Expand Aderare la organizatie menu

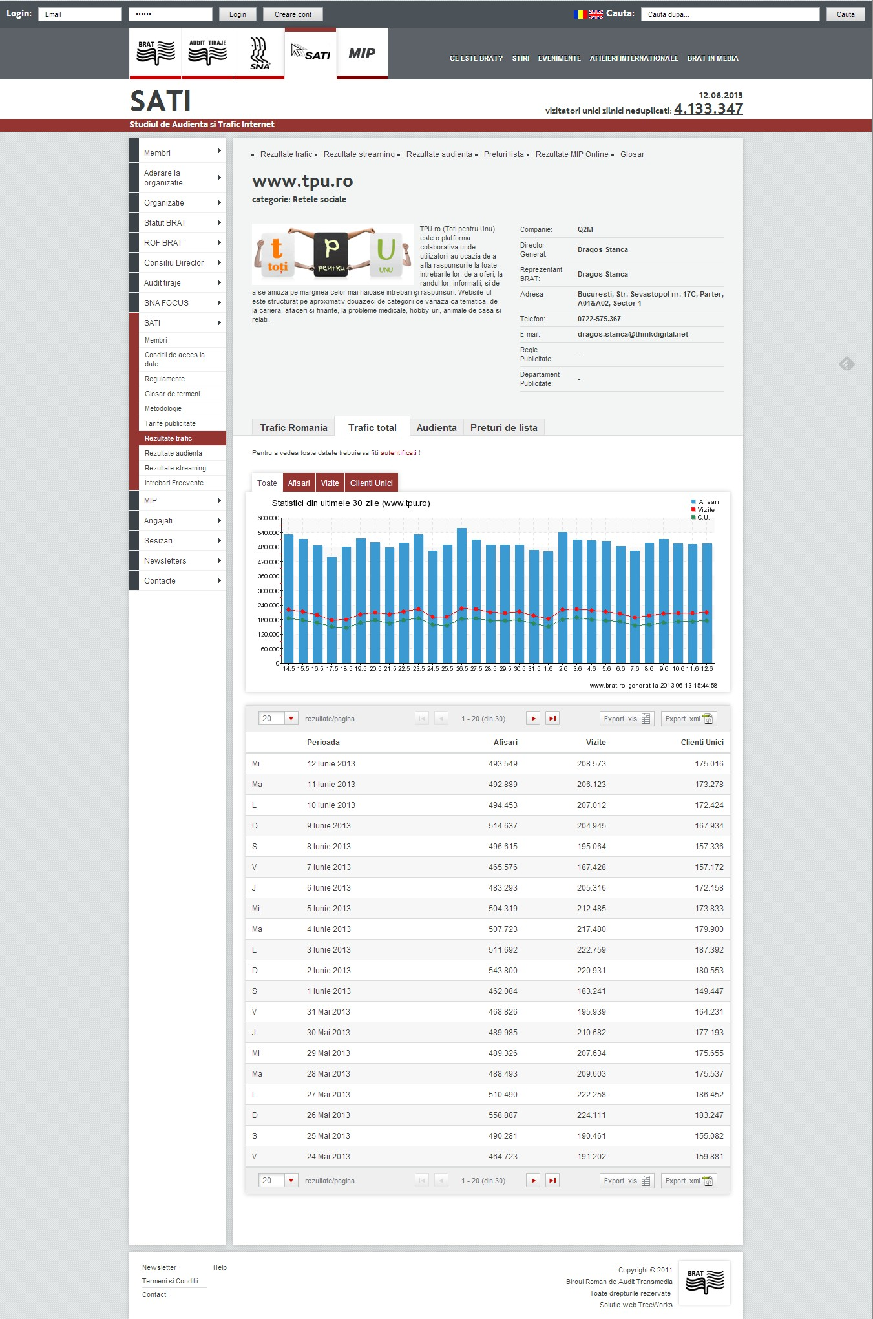[178, 178]
